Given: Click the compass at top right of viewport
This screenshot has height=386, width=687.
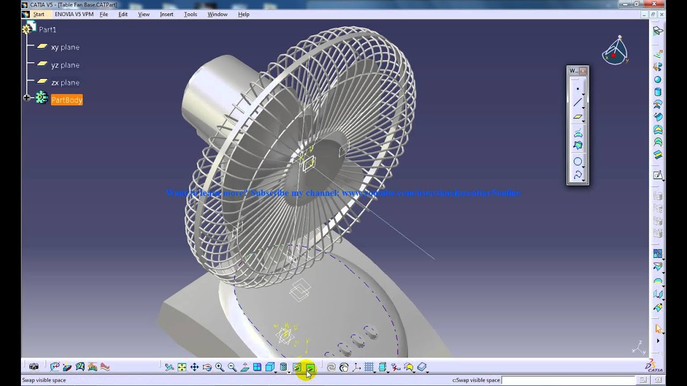Looking at the screenshot, I should (615, 51).
